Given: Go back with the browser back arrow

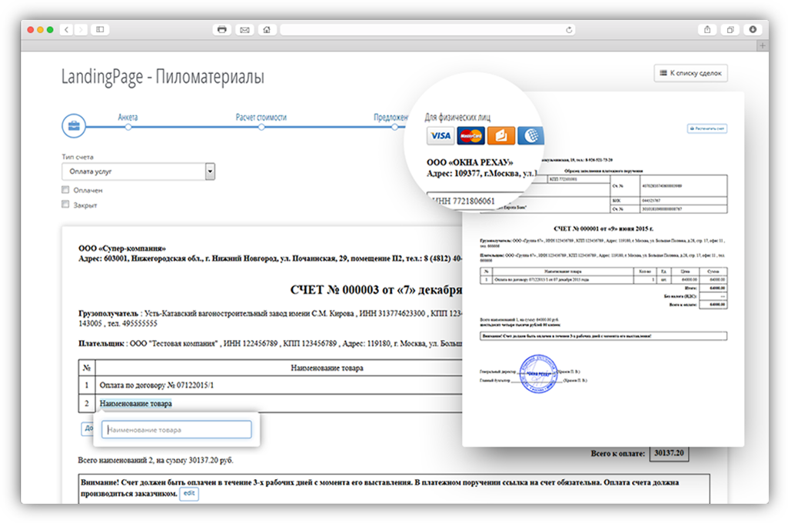Looking at the screenshot, I should tap(66, 30).
